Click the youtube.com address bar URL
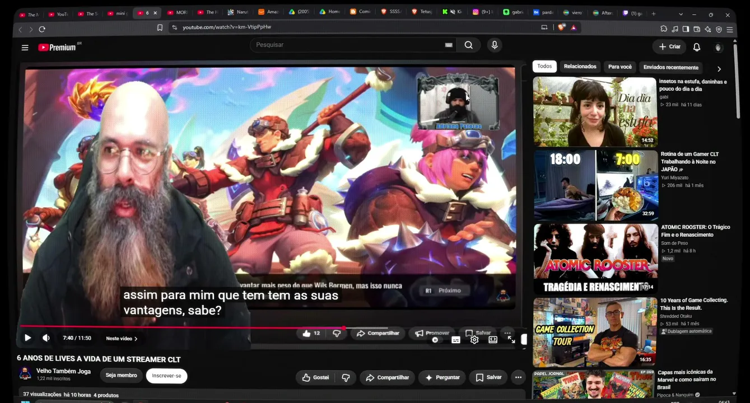The height and width of the screenshot is (403, 750). click(x=227, y=27)
